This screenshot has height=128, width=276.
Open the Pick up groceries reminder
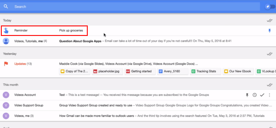(x=138, y=30)
